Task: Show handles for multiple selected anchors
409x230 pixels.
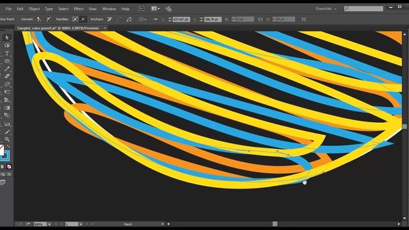Action: [75, 19]
